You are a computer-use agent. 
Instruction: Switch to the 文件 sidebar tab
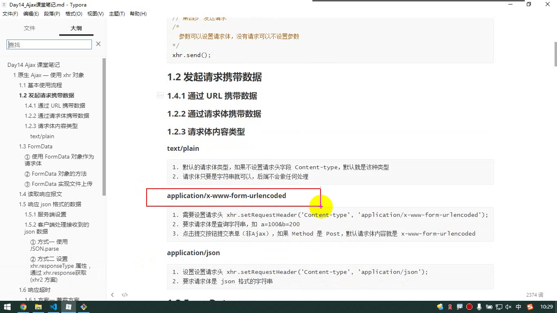click(29, 28)
